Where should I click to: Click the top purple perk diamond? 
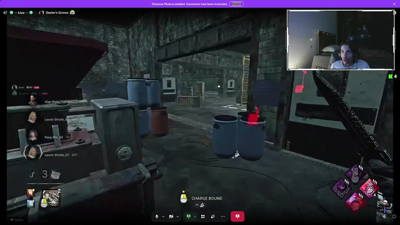(x=355, y=174)
